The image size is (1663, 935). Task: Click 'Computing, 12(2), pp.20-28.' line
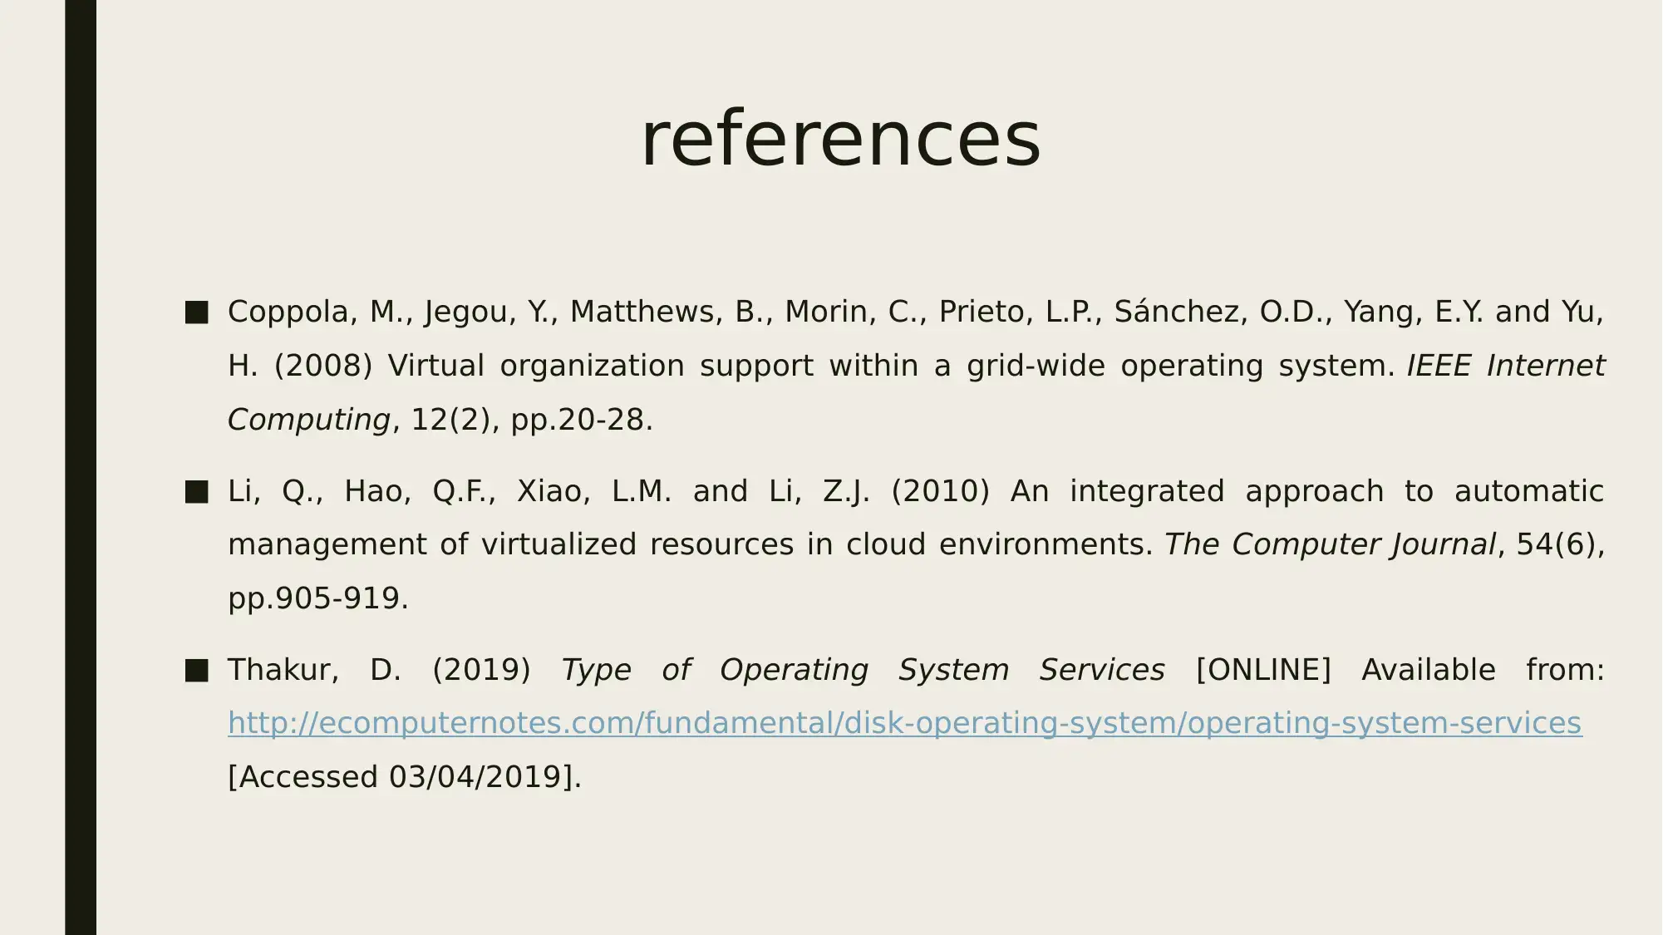[x=440, y=420]
